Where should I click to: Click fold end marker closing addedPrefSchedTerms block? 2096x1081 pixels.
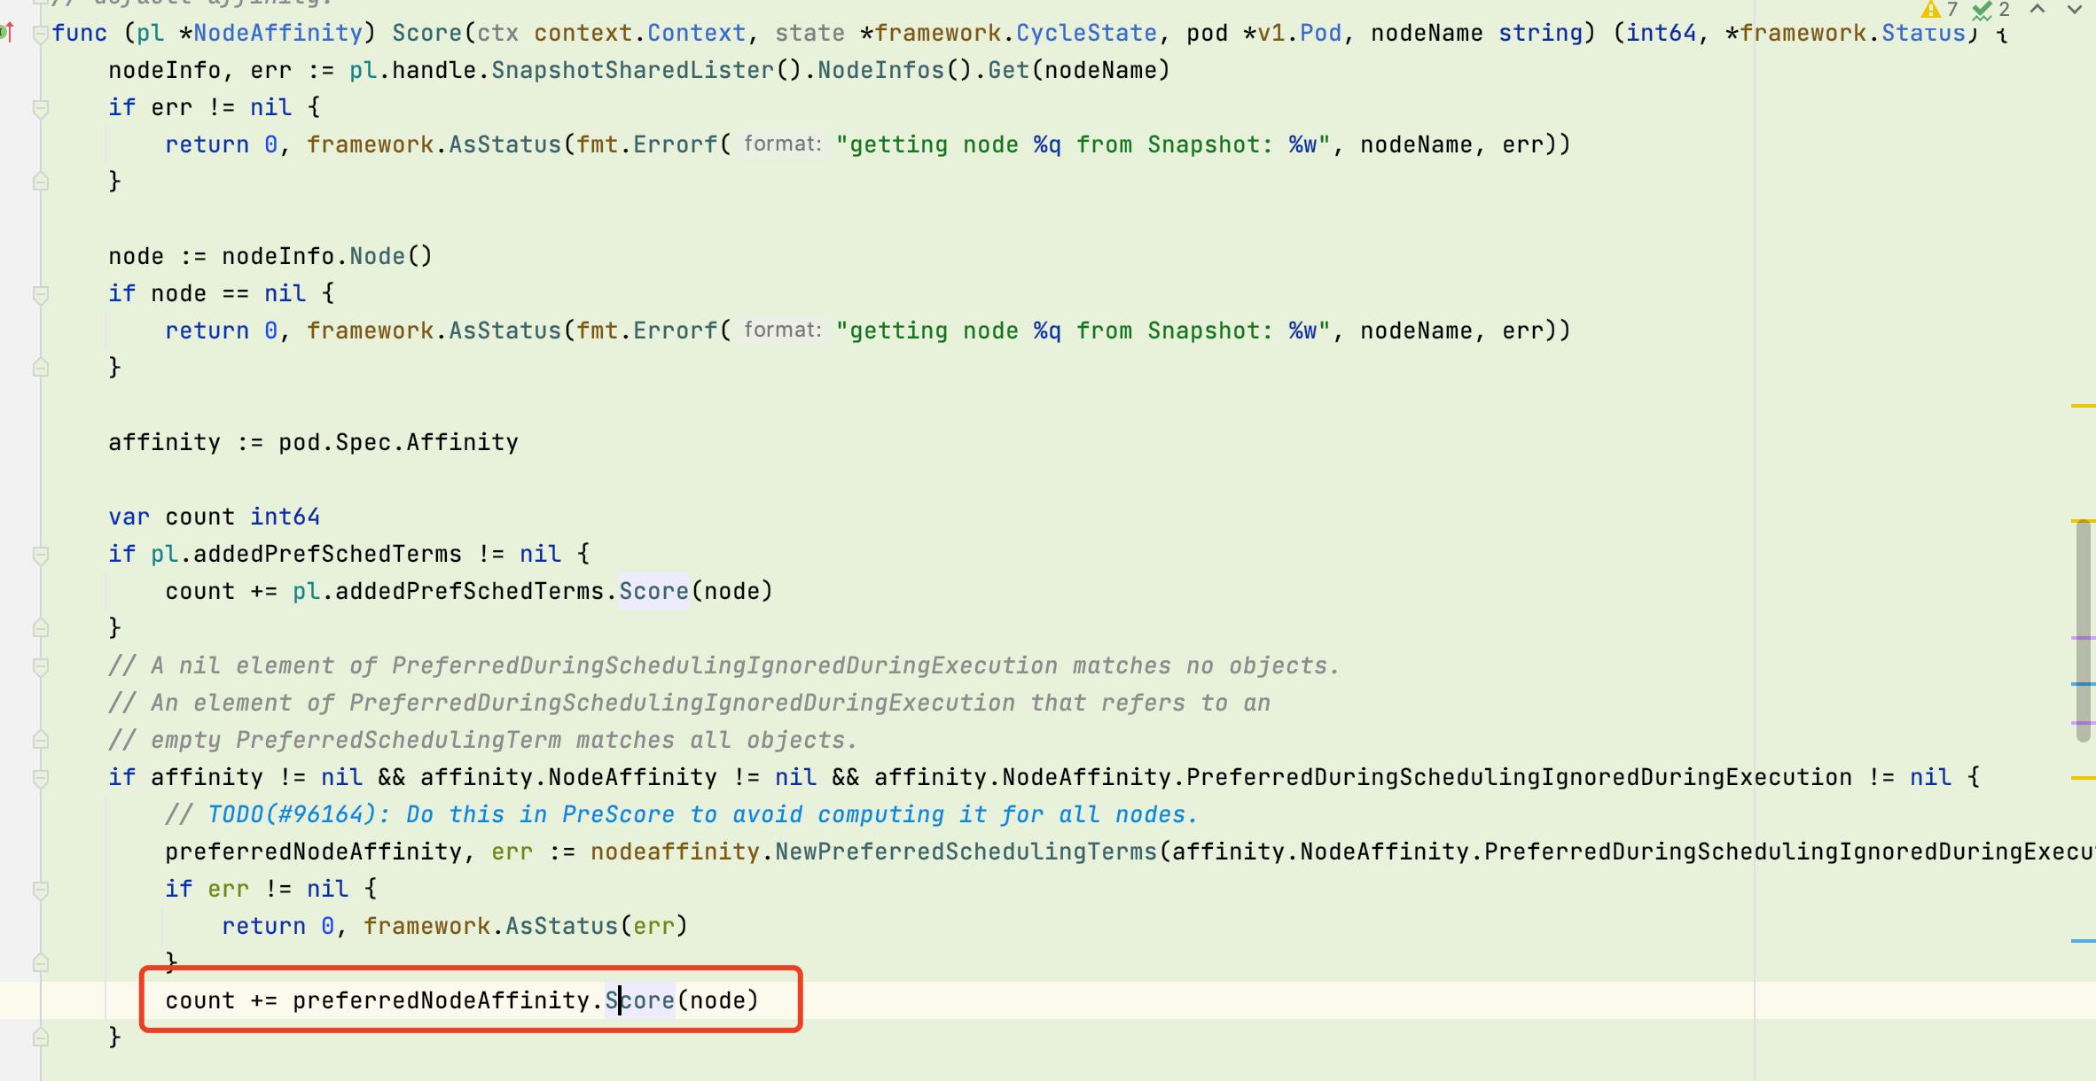[x=40, y=629]
